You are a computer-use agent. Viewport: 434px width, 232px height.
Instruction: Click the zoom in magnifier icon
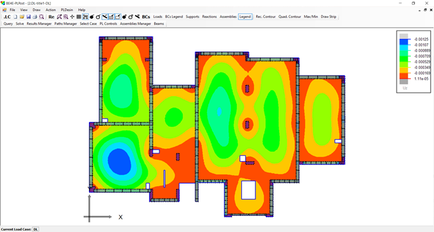click(x=66, y=17)
